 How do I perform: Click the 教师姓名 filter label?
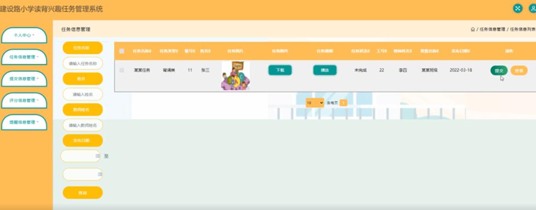(x=83, y=110)
